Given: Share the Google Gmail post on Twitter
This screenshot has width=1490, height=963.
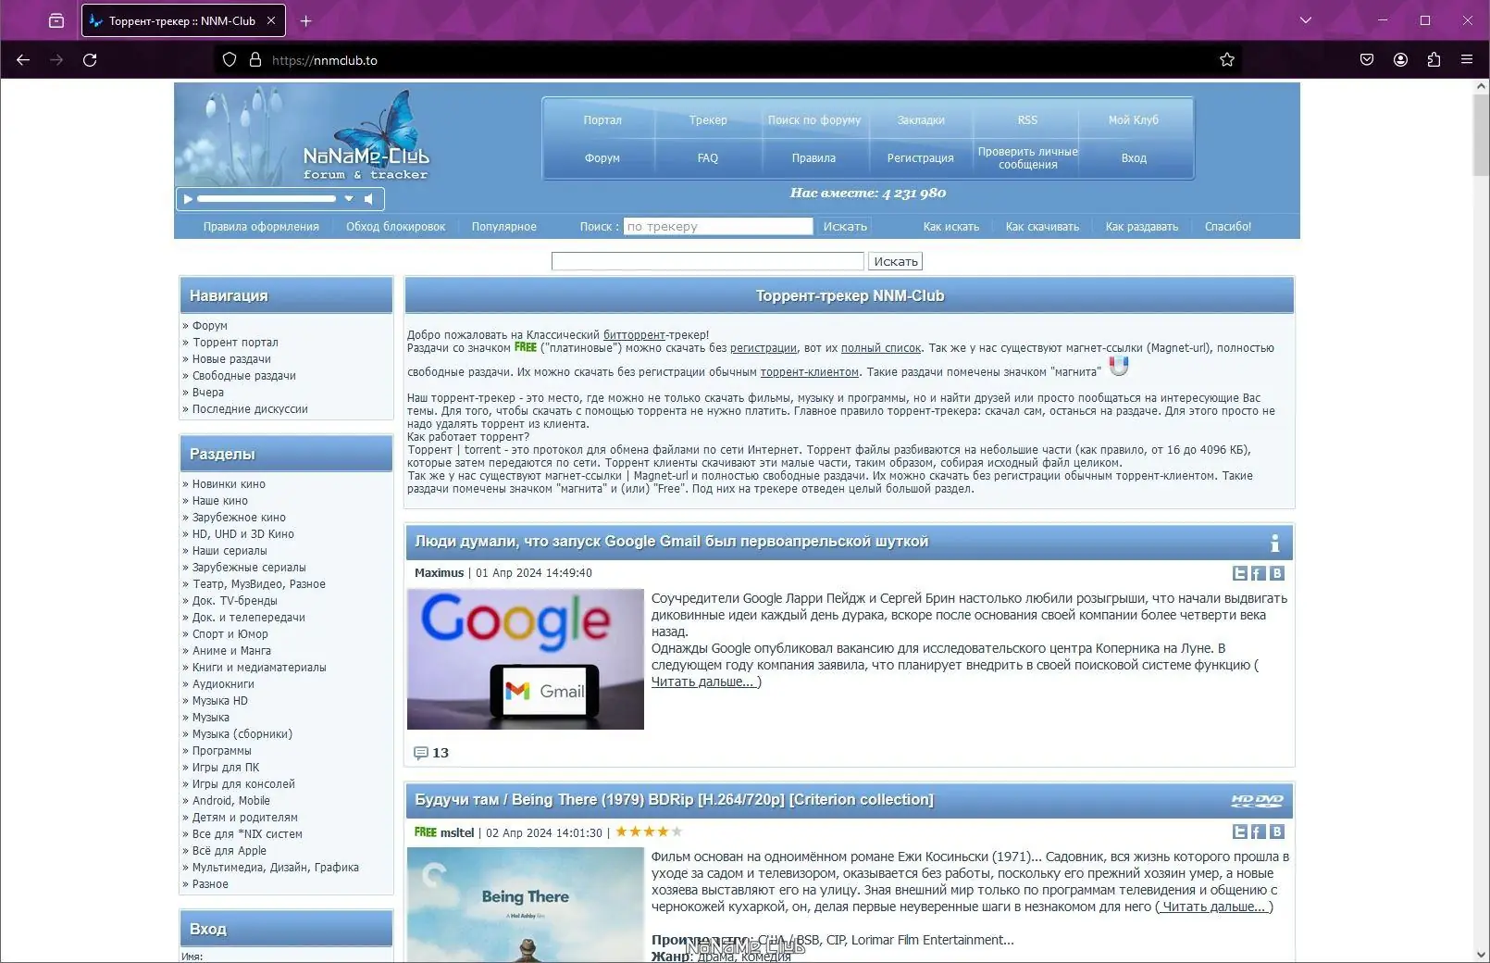Looking at the screenshot, I should [1240, 573].
